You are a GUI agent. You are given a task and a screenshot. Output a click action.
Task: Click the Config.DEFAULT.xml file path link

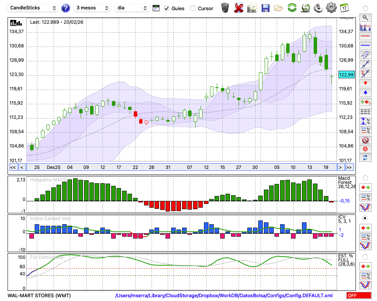tap(224, 296)
